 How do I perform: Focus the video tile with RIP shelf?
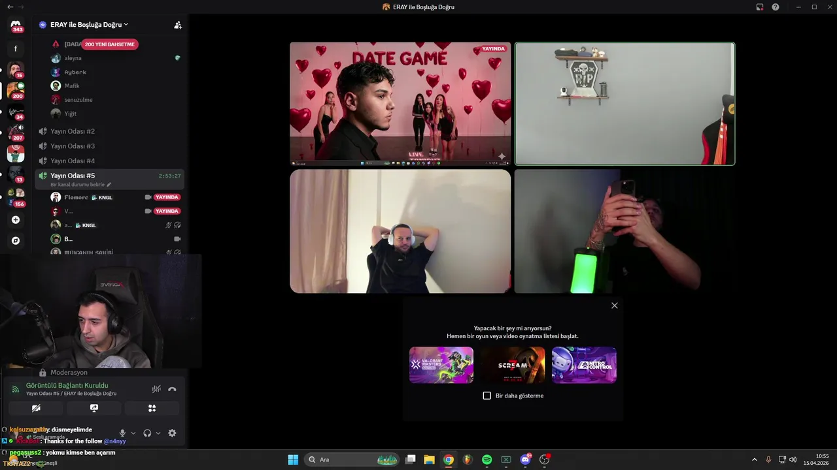(624, 104)
